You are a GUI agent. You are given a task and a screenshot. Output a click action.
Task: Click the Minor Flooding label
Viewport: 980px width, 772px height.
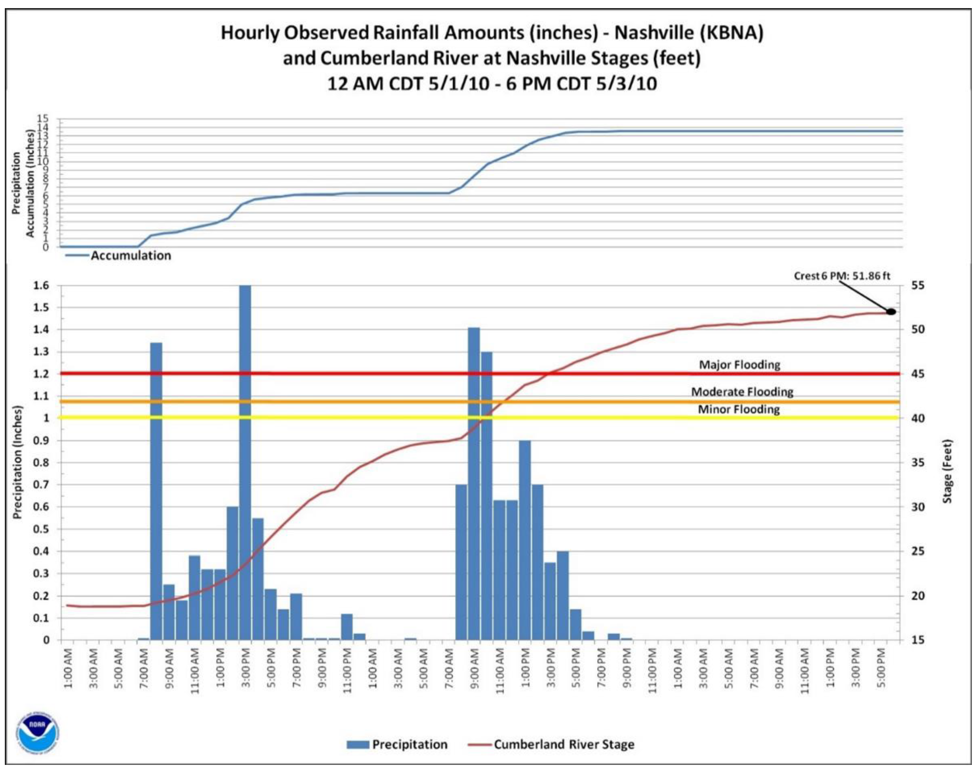point(738,410)
